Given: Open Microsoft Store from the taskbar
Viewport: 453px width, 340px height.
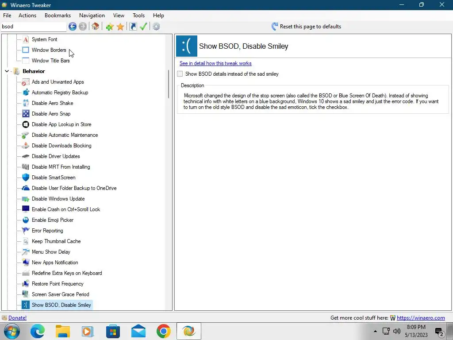Looking at the screenshot, I should pos(113,331).
